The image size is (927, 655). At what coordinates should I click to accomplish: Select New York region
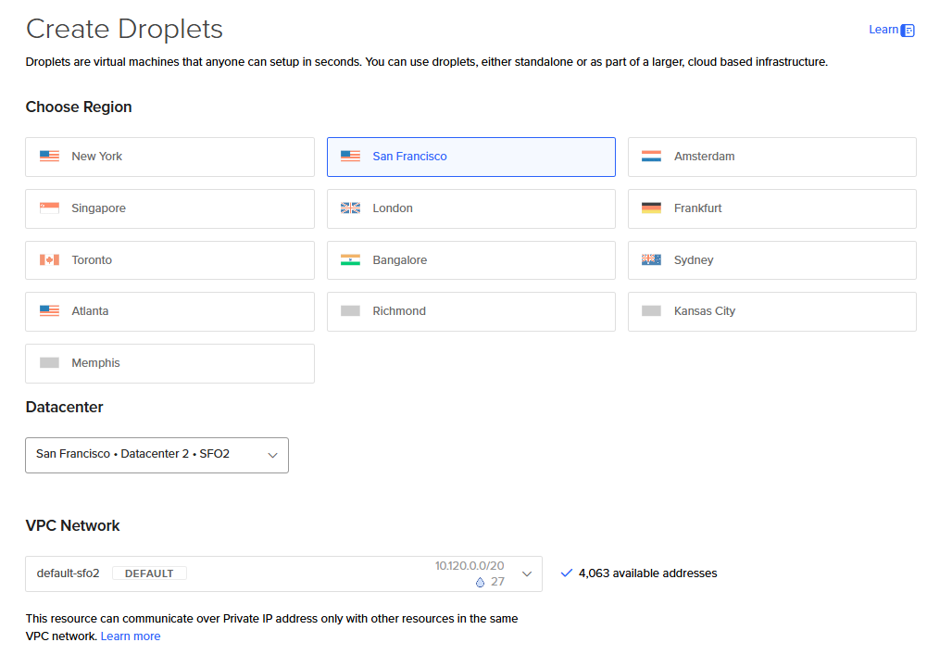coord(169,157)
